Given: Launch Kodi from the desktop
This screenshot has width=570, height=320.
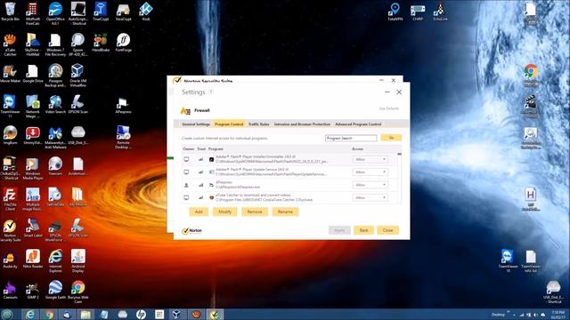Looking at the screenshot, I should [x=146, y=12].
